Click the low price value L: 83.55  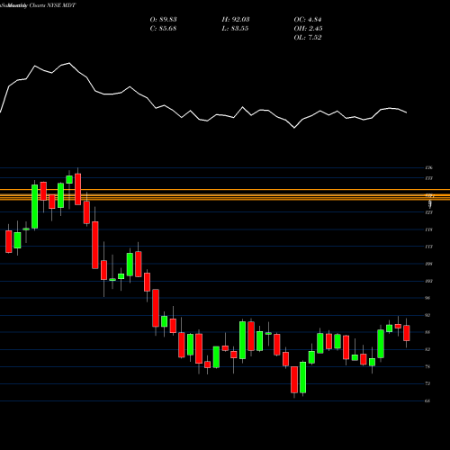pyautogui.click(x=235, y=29)
